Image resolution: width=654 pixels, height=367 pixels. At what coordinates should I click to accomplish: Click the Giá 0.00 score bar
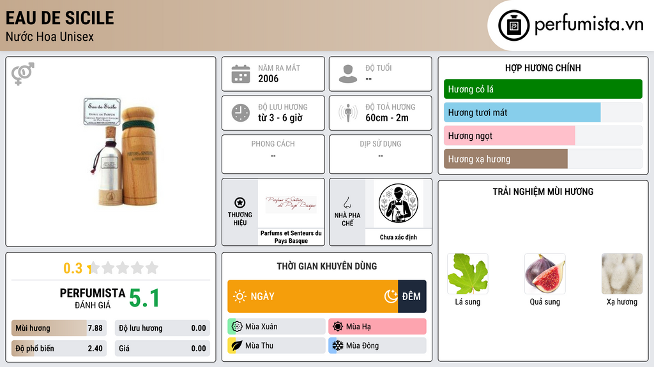(162, 349)
